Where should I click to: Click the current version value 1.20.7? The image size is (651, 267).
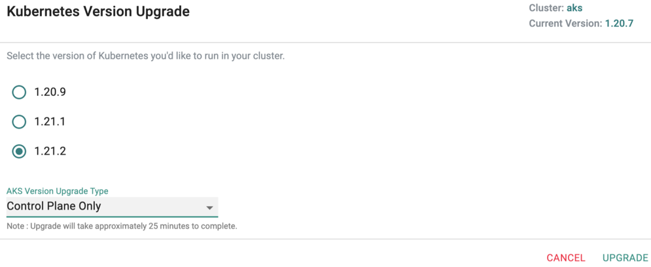pyautogui.click(x=619, y=24)
